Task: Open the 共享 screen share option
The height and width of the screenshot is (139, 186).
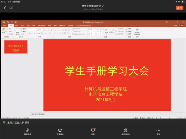Action: (x=93, y=132)
